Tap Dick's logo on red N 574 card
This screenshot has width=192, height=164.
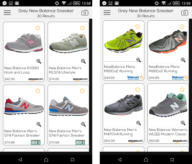36,142
